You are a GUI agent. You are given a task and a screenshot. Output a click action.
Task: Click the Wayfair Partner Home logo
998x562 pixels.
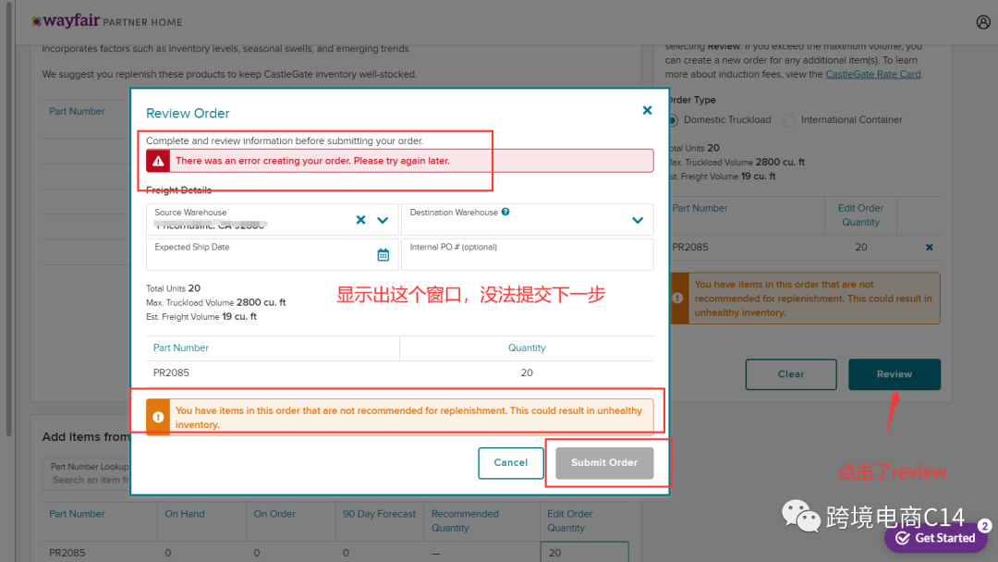pyautogui.click(x=67, y=20)
